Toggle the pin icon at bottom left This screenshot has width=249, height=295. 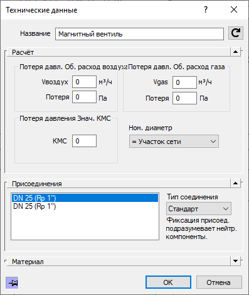12,283
